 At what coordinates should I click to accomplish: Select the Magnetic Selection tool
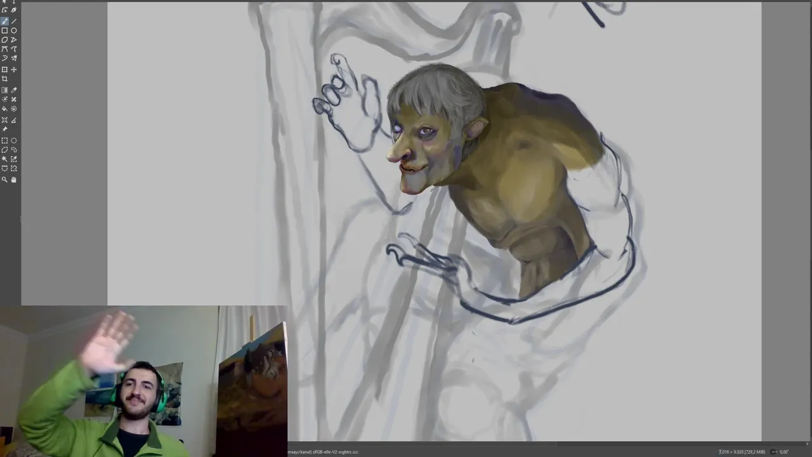[14, 168]
